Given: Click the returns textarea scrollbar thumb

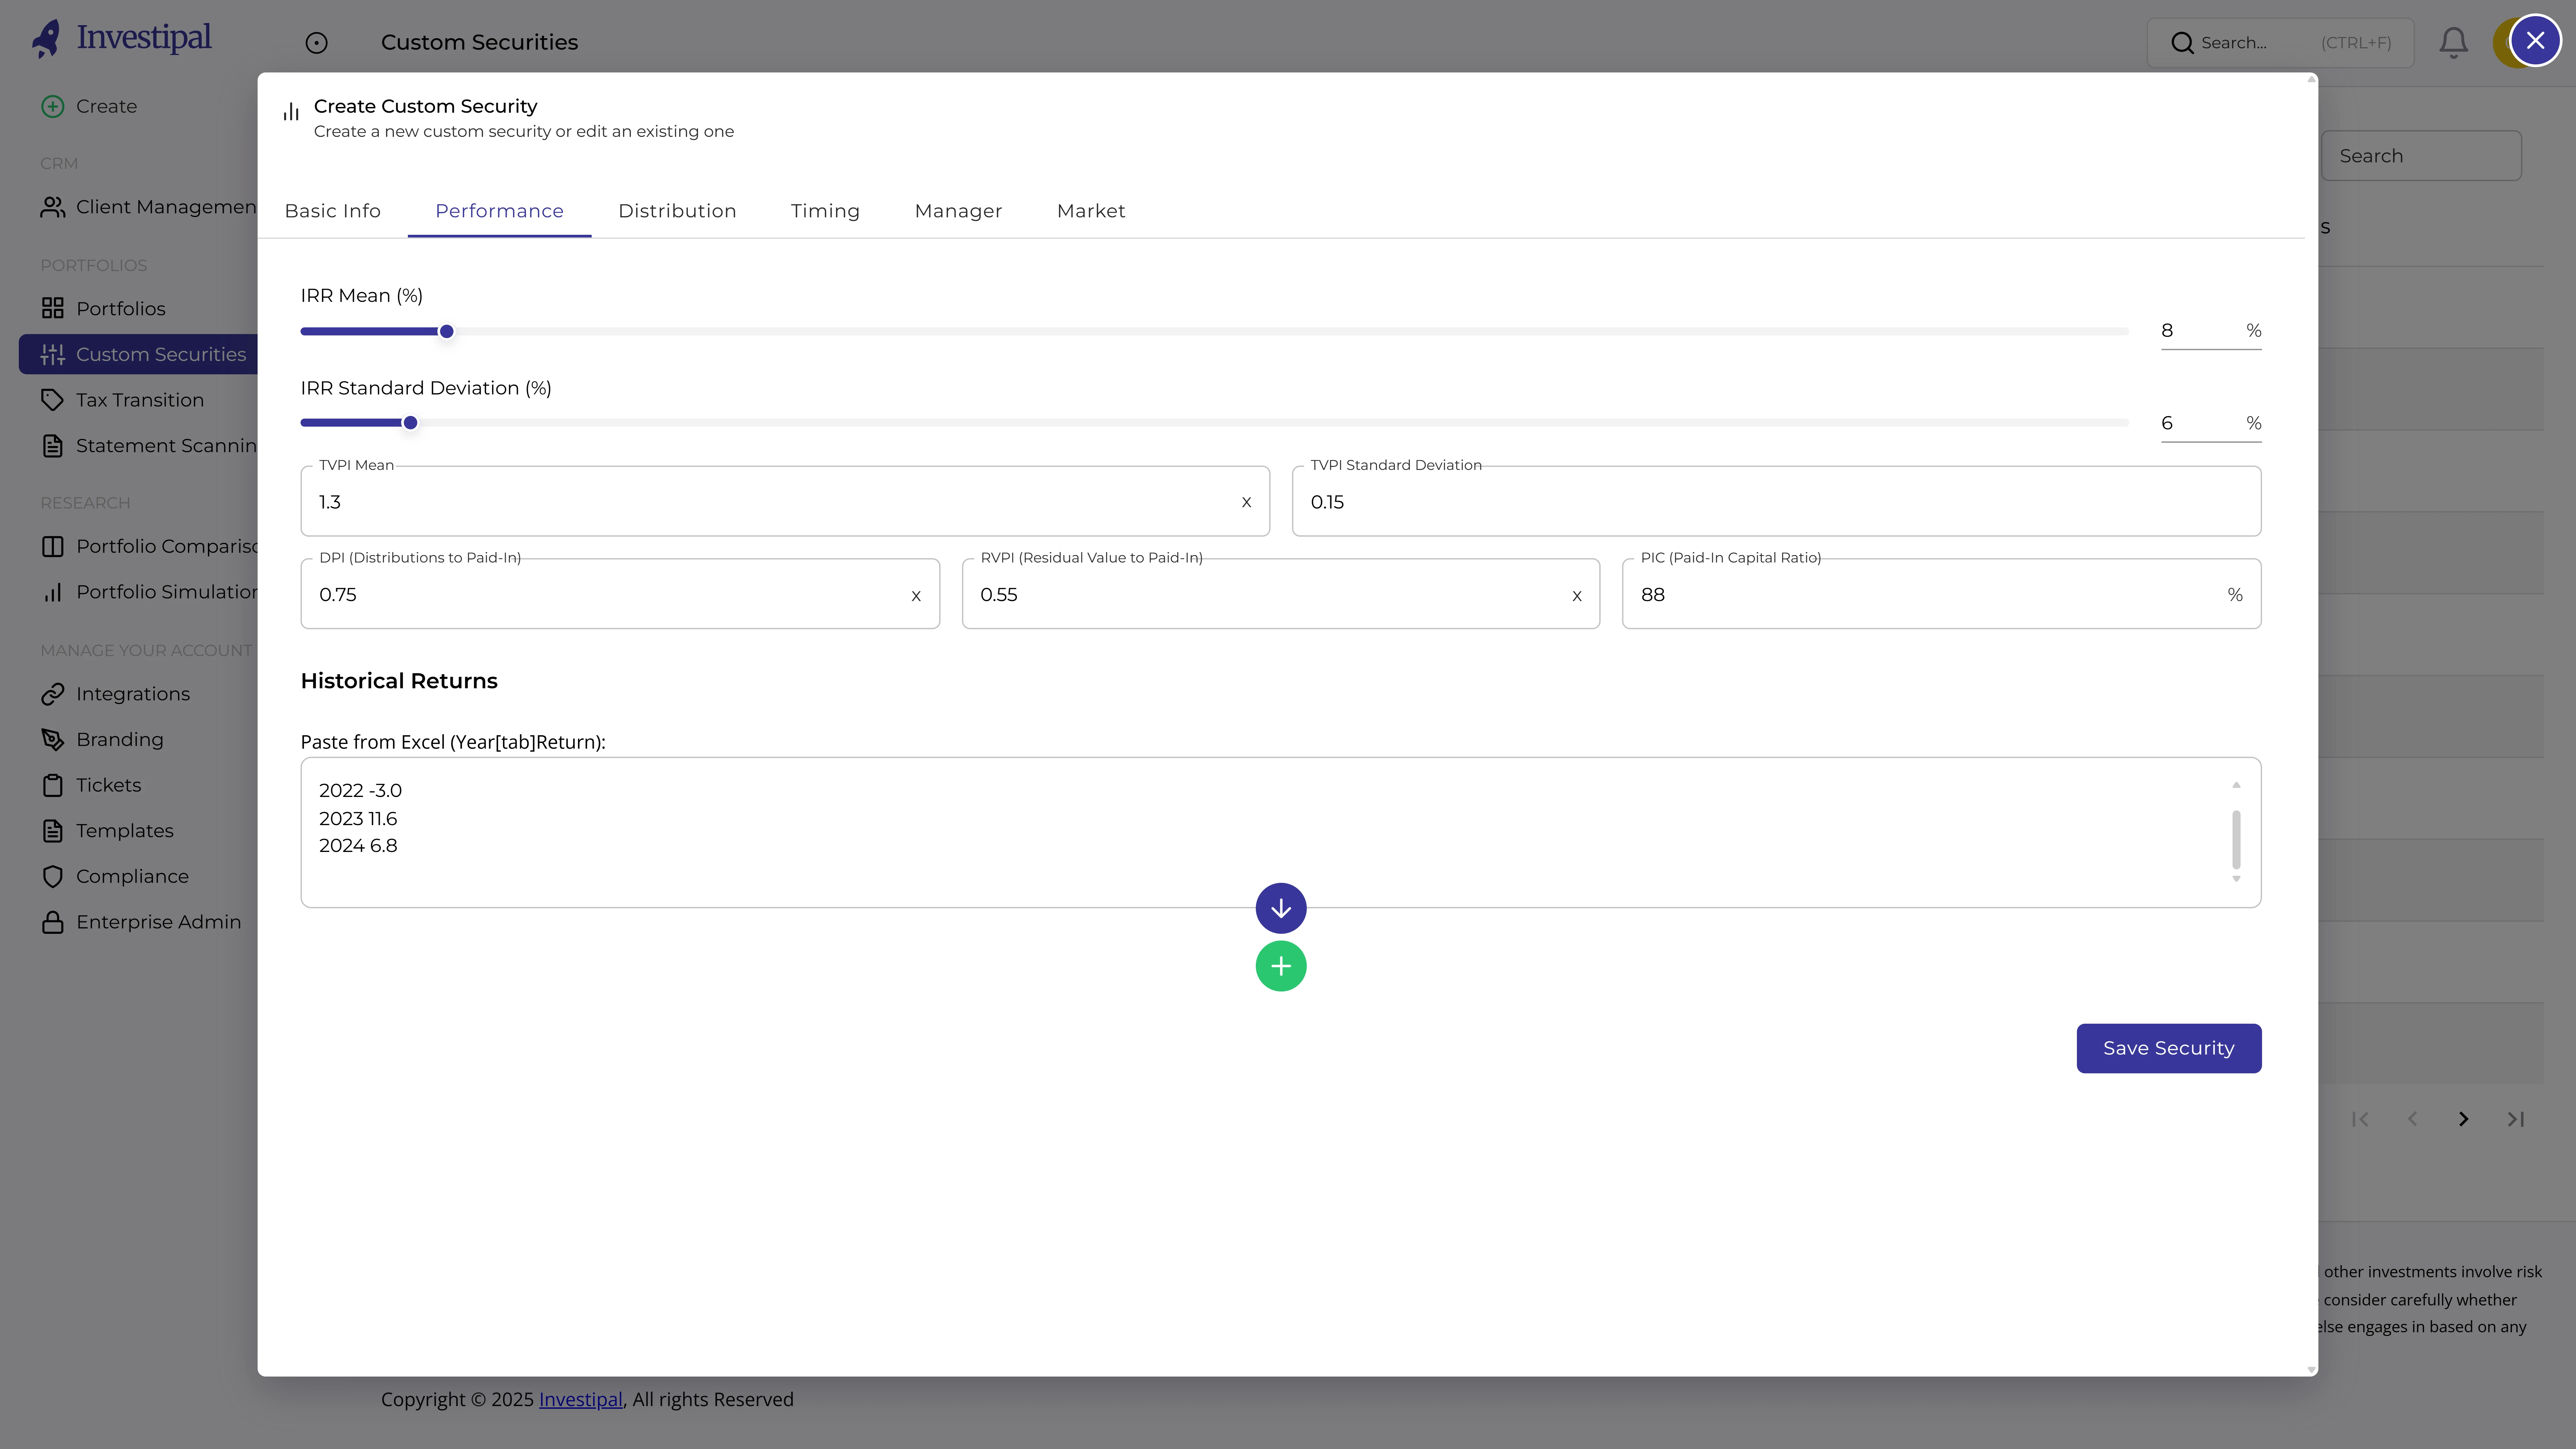Looking at the screenshot, I should (x=2236, y=840).
